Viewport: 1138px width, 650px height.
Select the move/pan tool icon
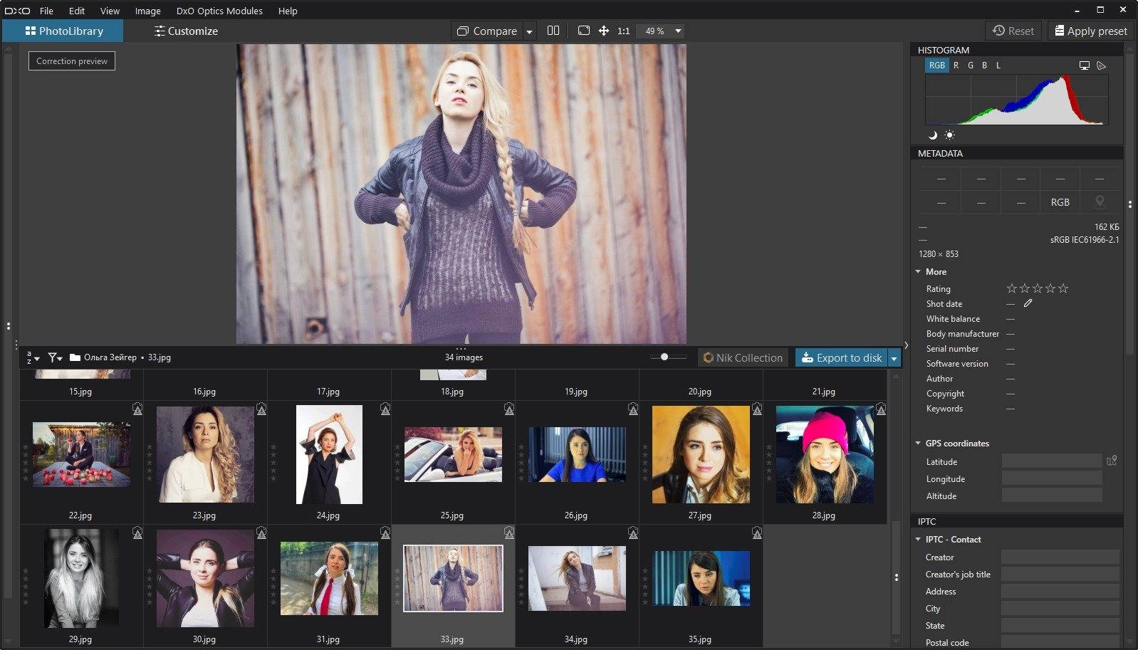point(604,31)
